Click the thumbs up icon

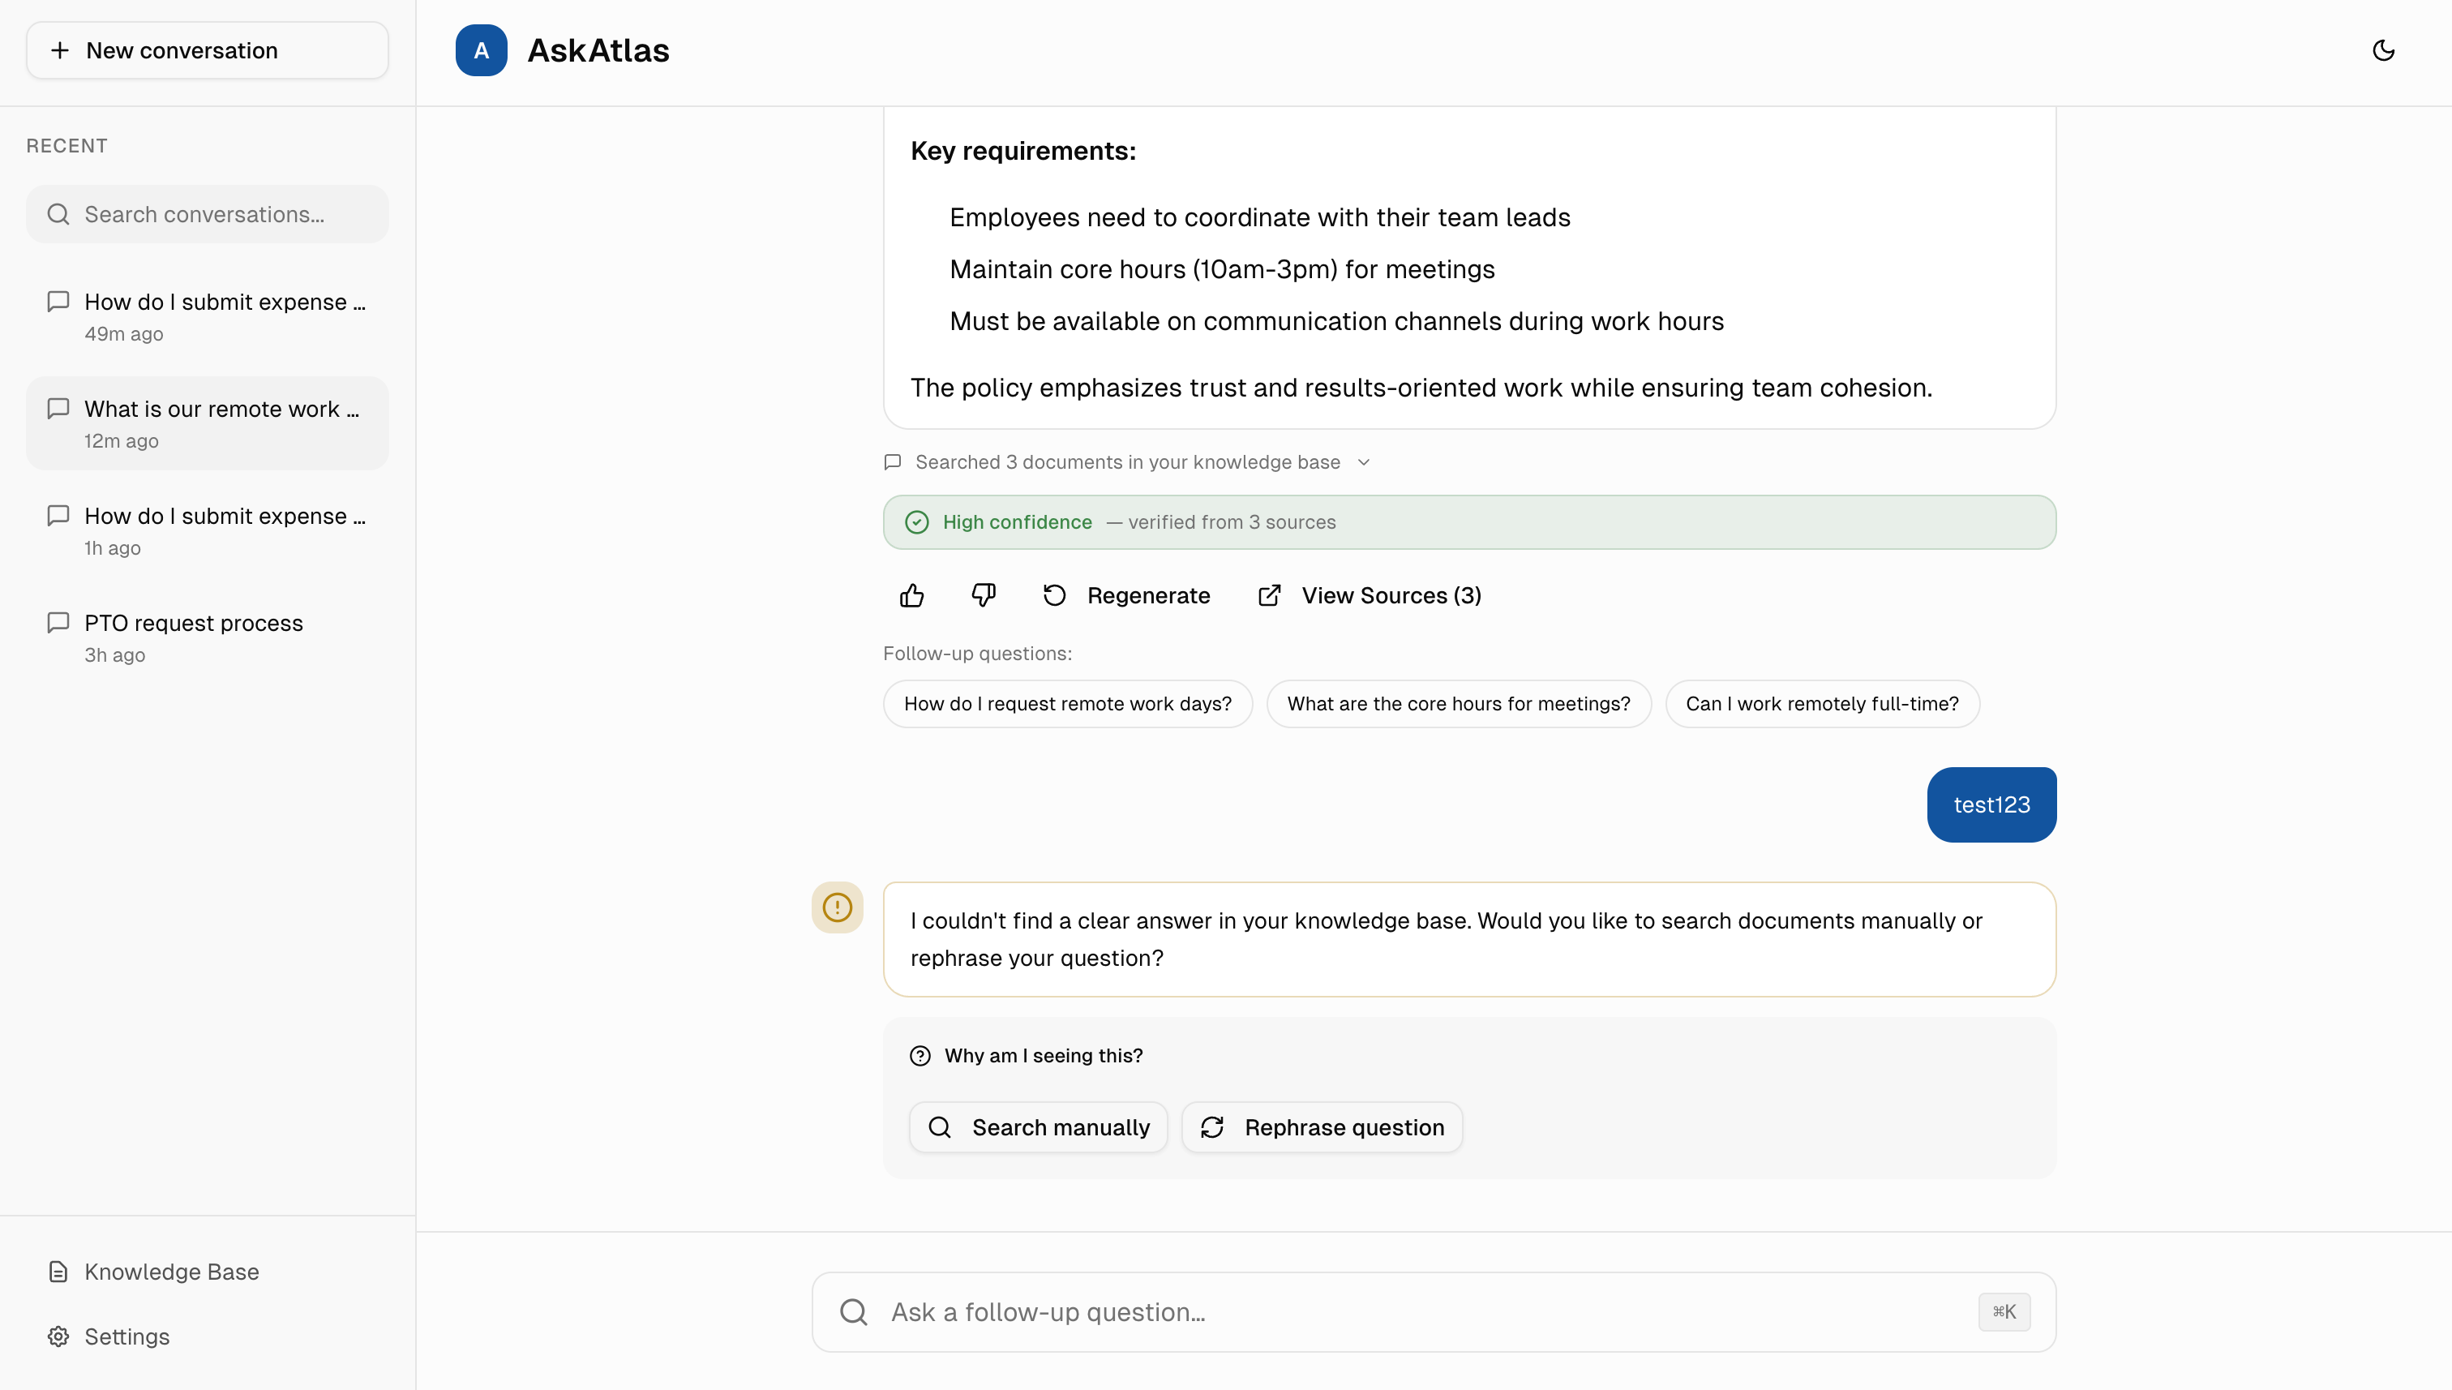pos(911,596)
